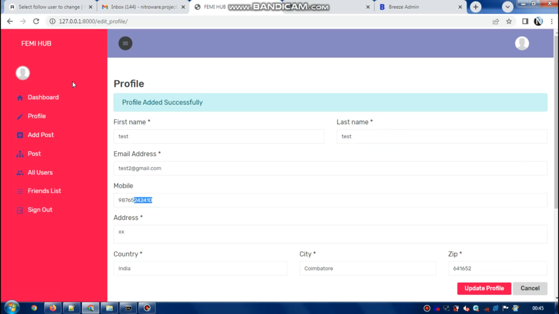
Task: Click the Zip code field
Action: [498, 268]
